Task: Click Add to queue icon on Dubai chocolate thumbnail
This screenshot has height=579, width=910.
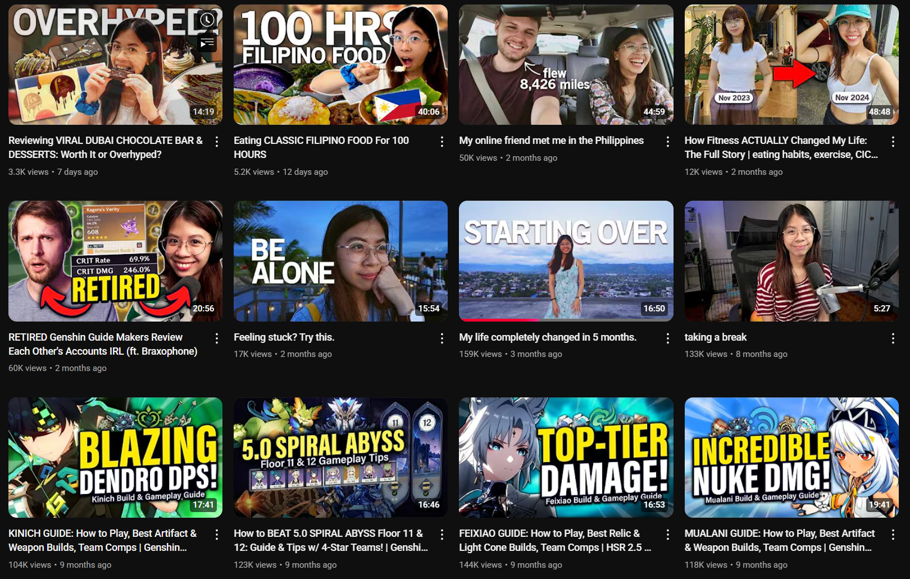Action: click(x=207, y=43)
